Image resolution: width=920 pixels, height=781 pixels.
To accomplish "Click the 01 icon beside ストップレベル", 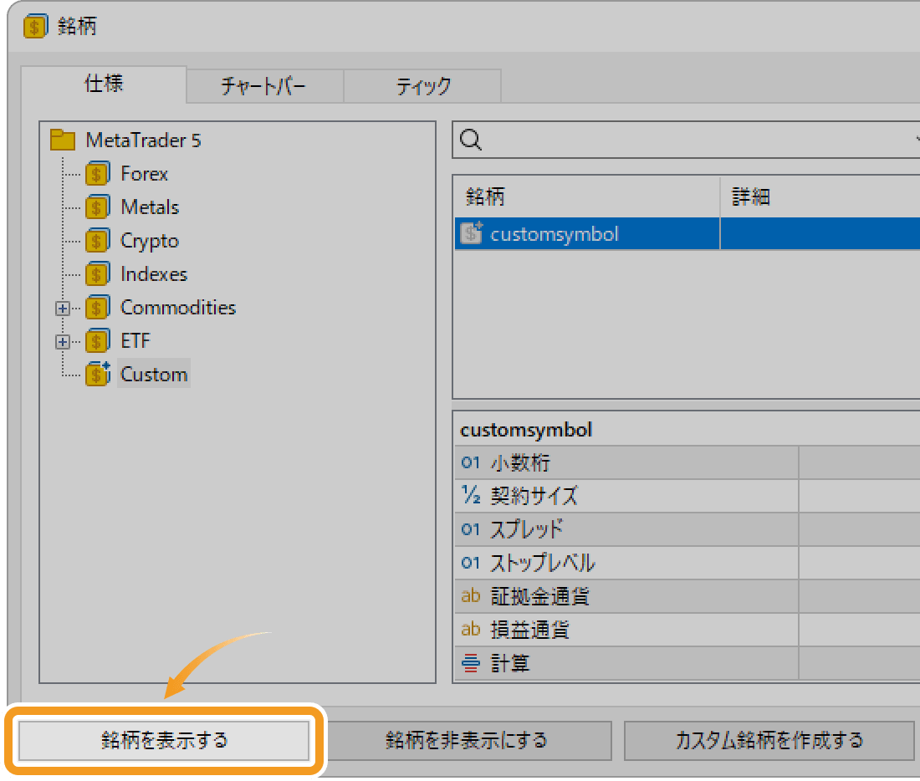I will tap(470, 563).
